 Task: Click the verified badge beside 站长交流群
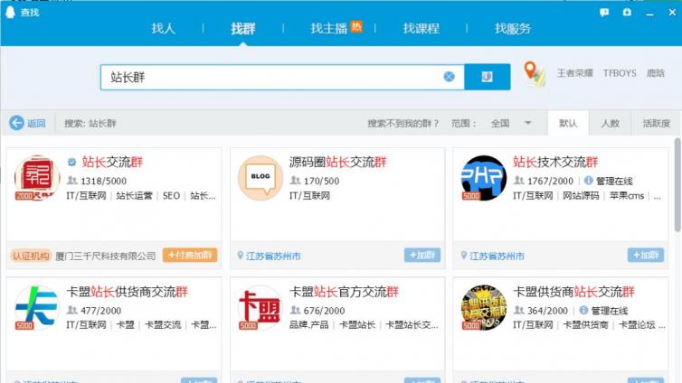point(71,163)
